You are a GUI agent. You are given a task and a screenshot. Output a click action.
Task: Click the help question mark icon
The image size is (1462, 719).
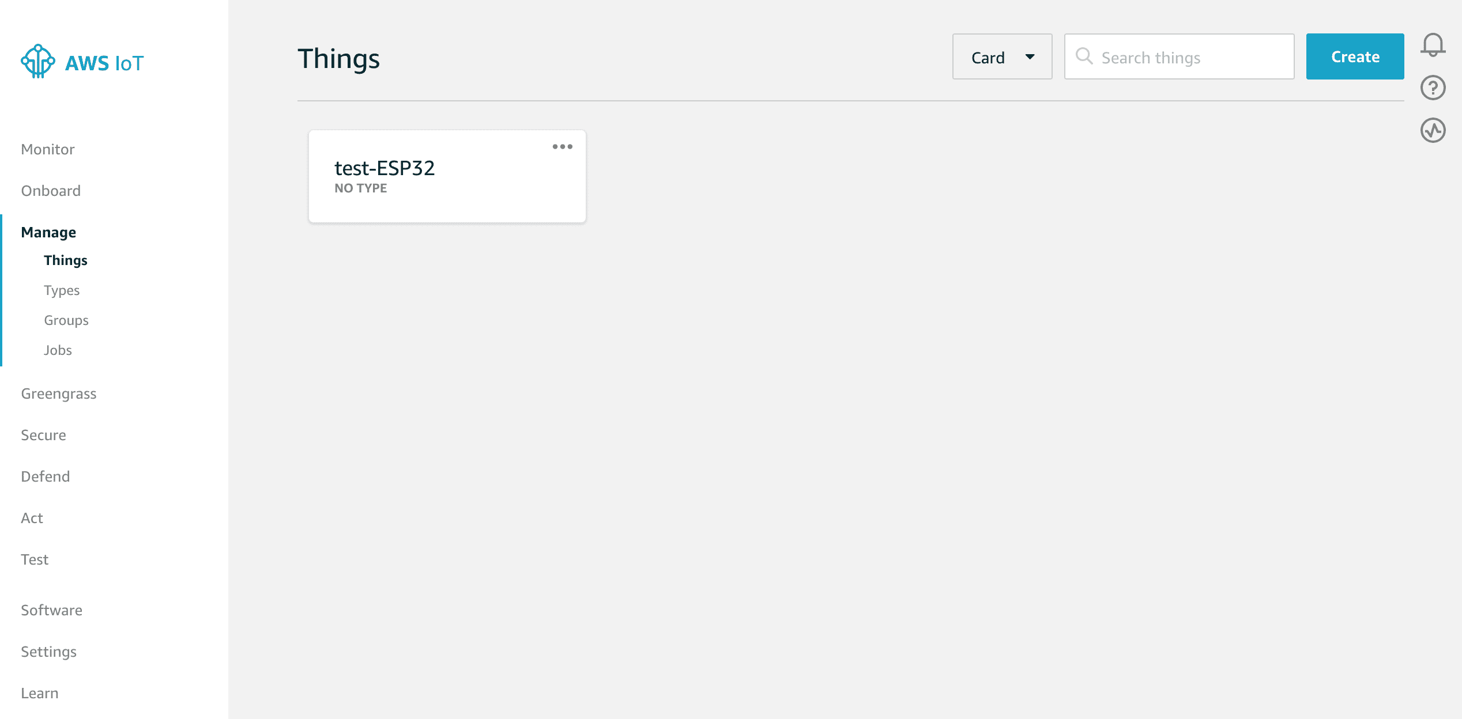point(1434,86)
